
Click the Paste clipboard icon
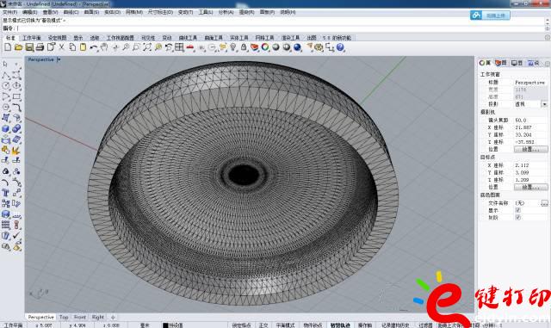(83, 47)
